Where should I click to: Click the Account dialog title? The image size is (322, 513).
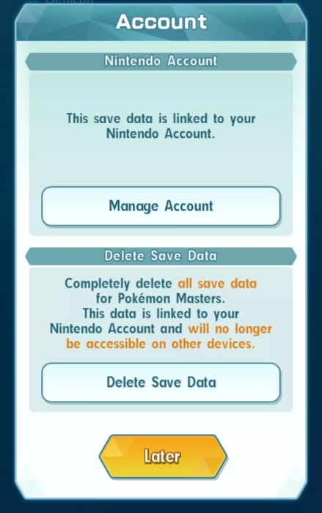tap(161, 21)
